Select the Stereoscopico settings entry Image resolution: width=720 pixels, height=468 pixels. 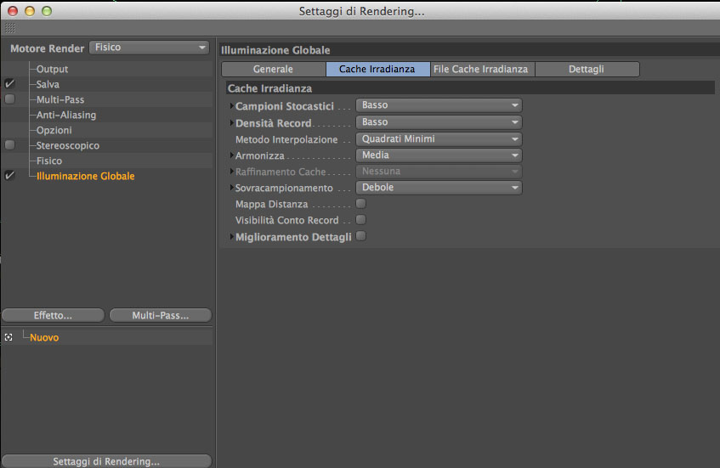pos(67,145)
